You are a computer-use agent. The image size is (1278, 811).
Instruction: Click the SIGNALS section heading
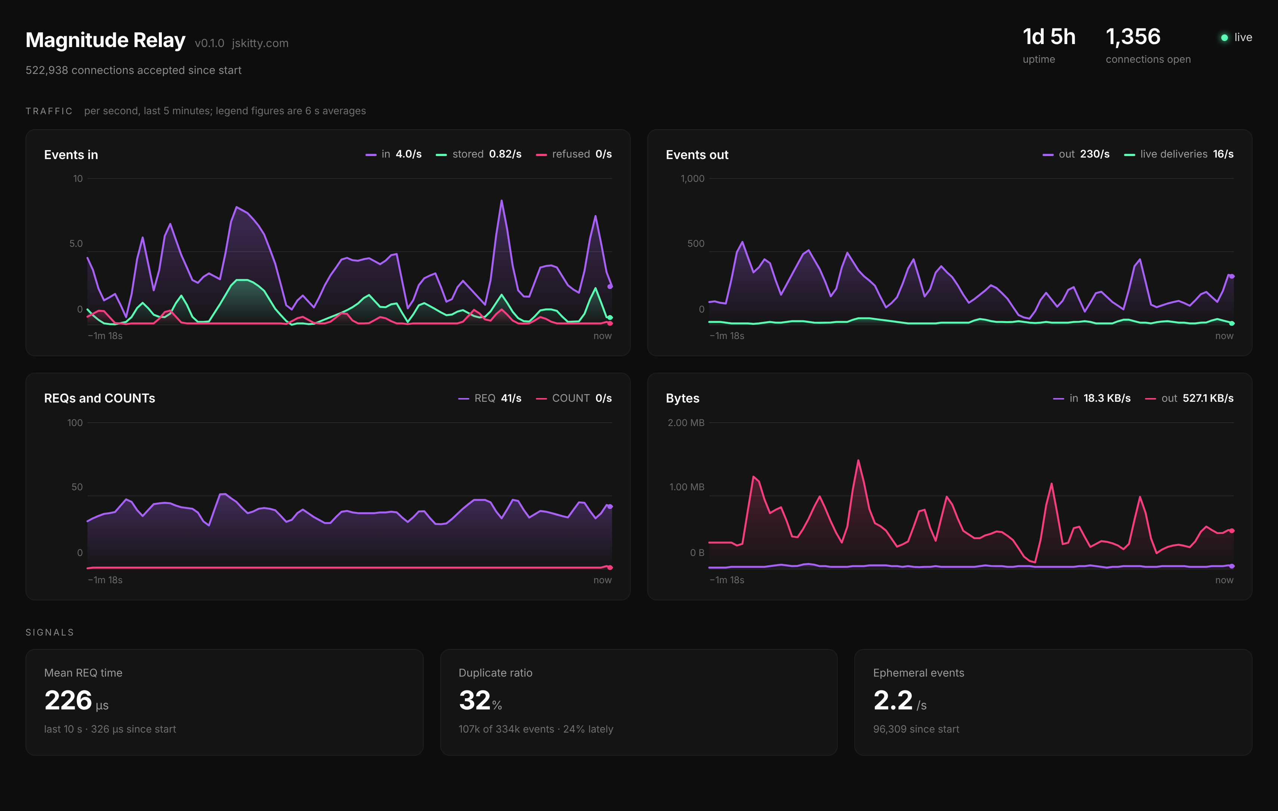[x=50, y=632]
